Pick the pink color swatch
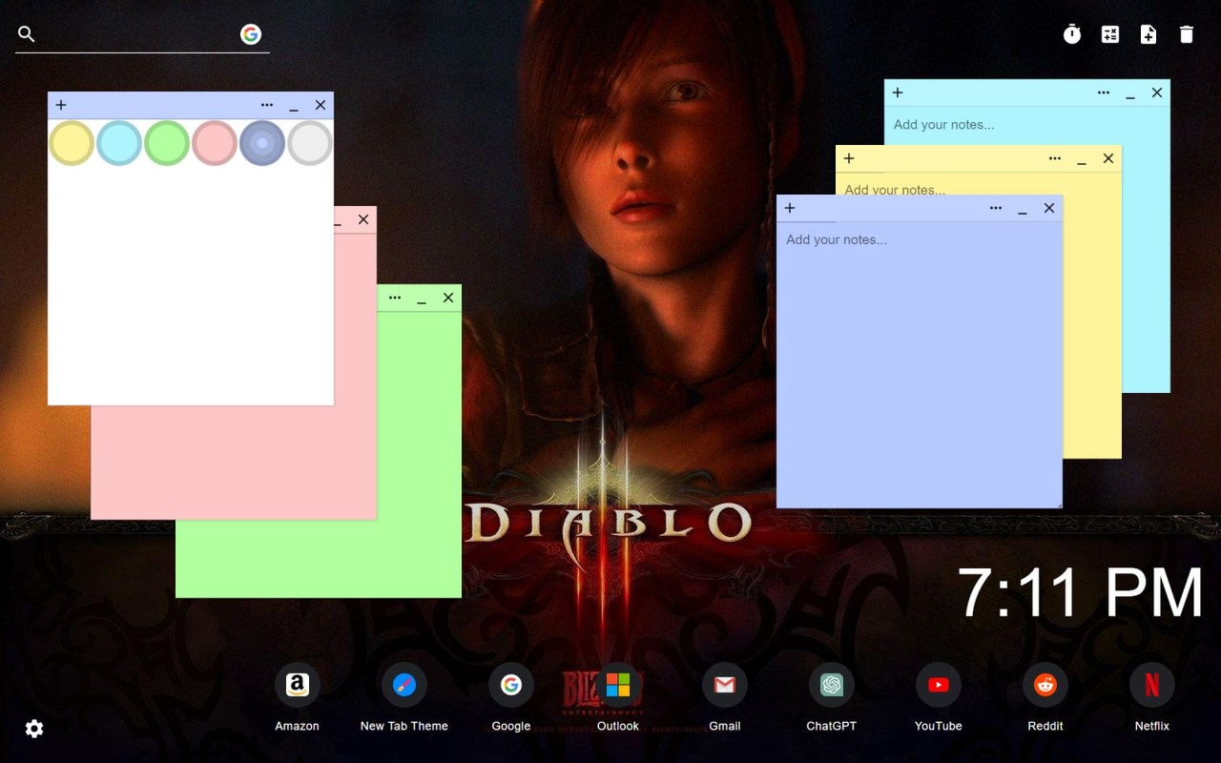1221x763 pixels. click(x=215, y=143)
